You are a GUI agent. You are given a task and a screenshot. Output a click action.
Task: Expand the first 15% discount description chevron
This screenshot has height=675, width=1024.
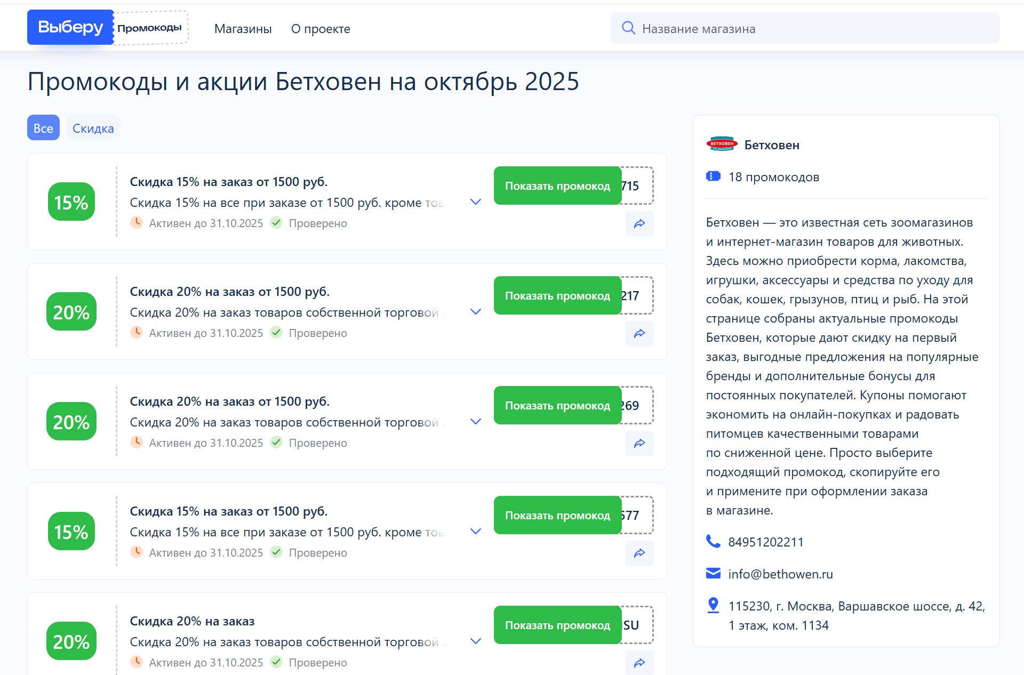point(475,202)
